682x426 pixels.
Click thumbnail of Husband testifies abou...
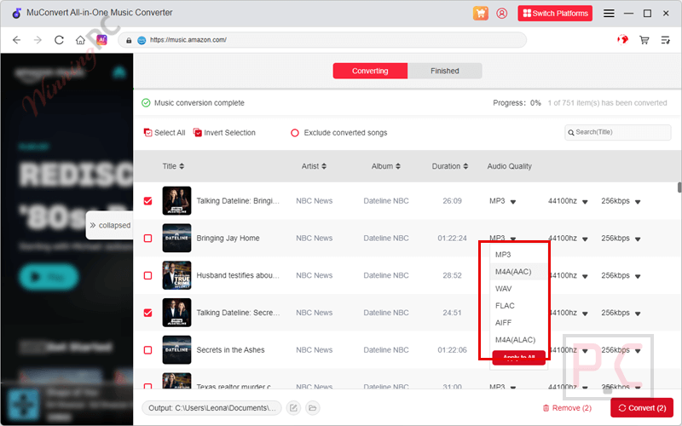click(176, 275)
